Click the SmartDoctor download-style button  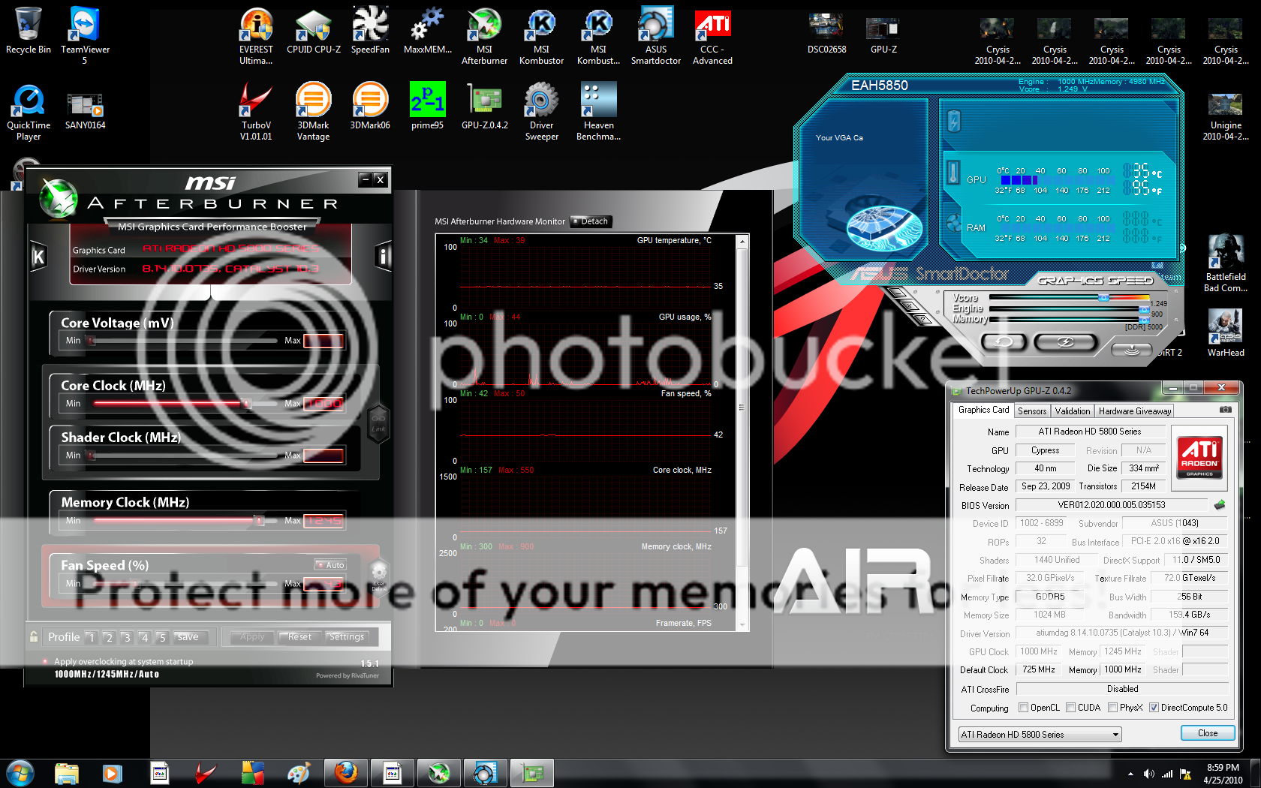1131,349
